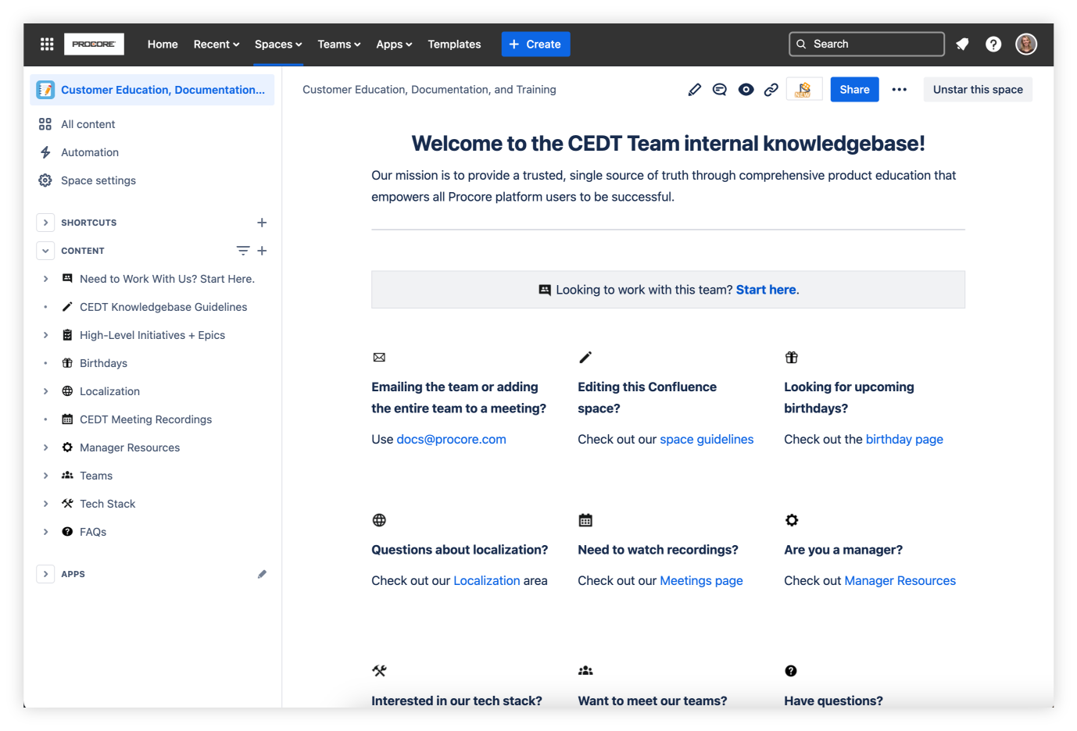
Task: Click the edit pencil icon in page toolbar
Action: pyautogui.click(x=695, y=90)
